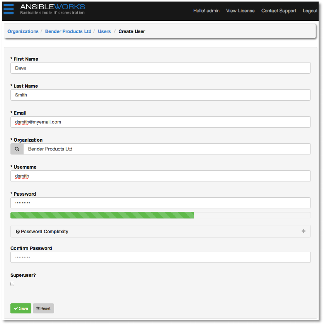Click the Organization field showing Bender Products Ltd

pyautogui.click(x=167, y=149)
